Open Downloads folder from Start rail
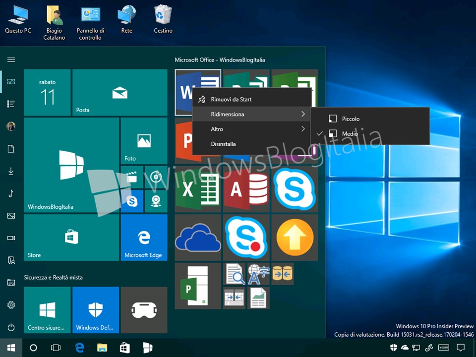This screenshot has width=476, height=357. (11, 171)
